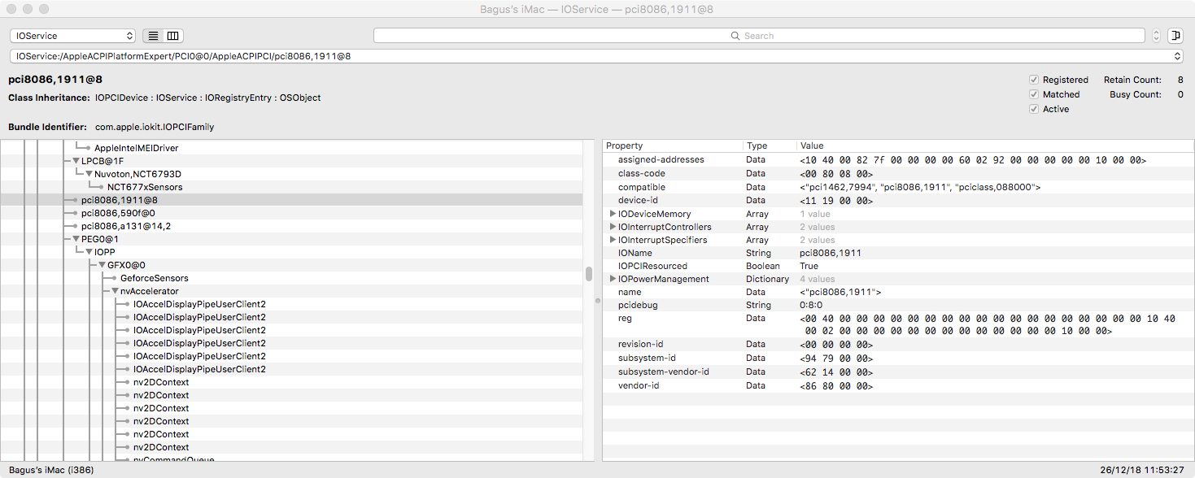This screenshot has width=1195, height=478.
Task: Toggle the Active checkbox
Action: click(1034, 109)
